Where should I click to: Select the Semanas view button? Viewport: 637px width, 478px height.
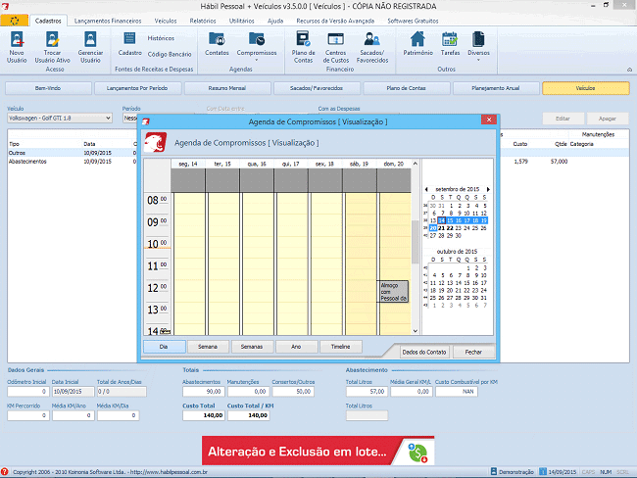(x=252, y=347)
